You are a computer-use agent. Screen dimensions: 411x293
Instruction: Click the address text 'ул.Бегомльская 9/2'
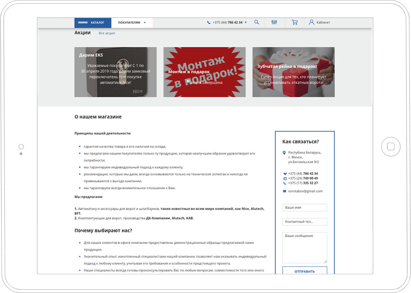(x=304, y=162)
